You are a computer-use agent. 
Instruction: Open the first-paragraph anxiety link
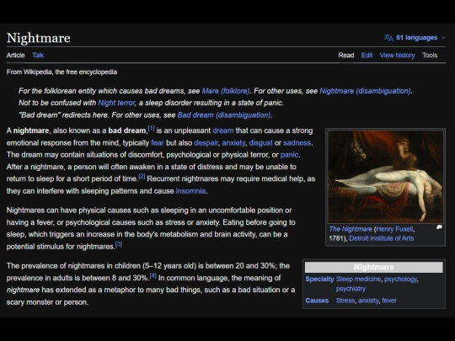tap(233, 143)
